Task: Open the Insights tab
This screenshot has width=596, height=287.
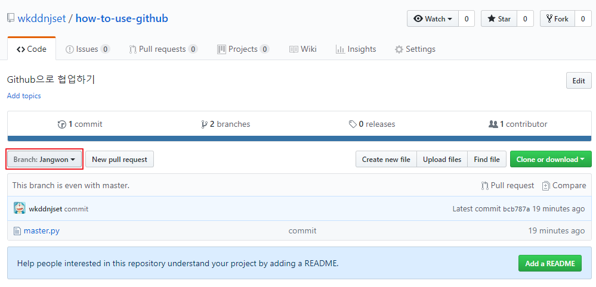Action: coord(356,49)
